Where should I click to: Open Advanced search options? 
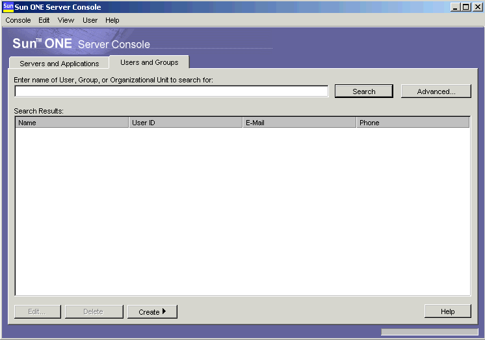[x=436, y=91]
